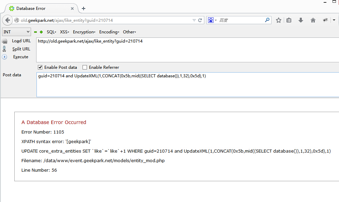Click the Load URL label
339x202 pixels.
(x=21, y=41)
